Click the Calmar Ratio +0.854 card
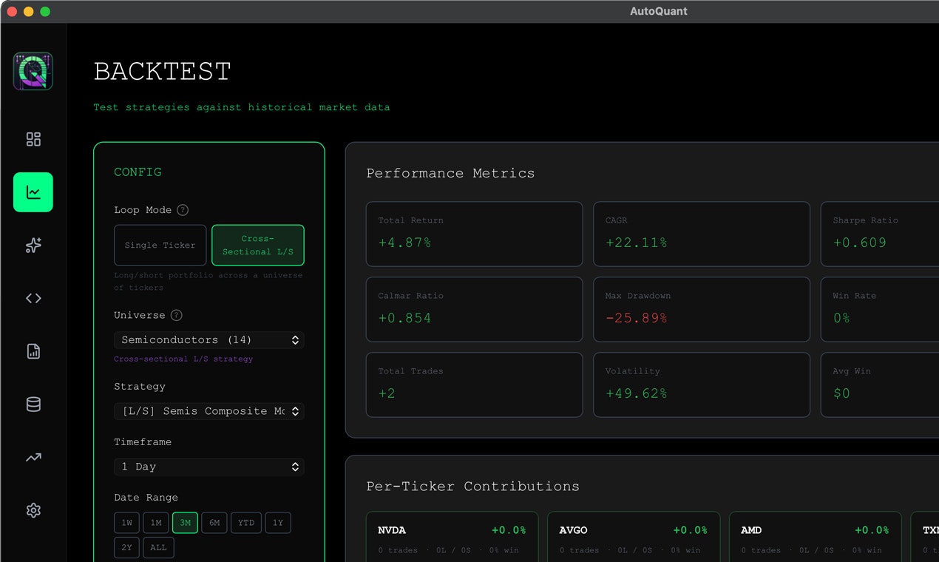The width and height of the screenshot is (939, 562). point(474,309)
